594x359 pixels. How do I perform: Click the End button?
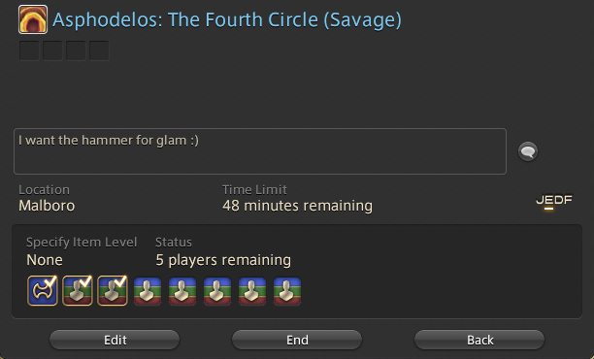(297, 340)
